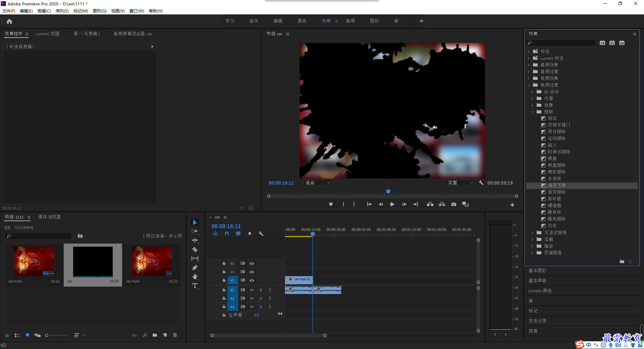Open the 序列(S) menu
The width and height of the screenshot is (644, 349).
click(62, 11)
